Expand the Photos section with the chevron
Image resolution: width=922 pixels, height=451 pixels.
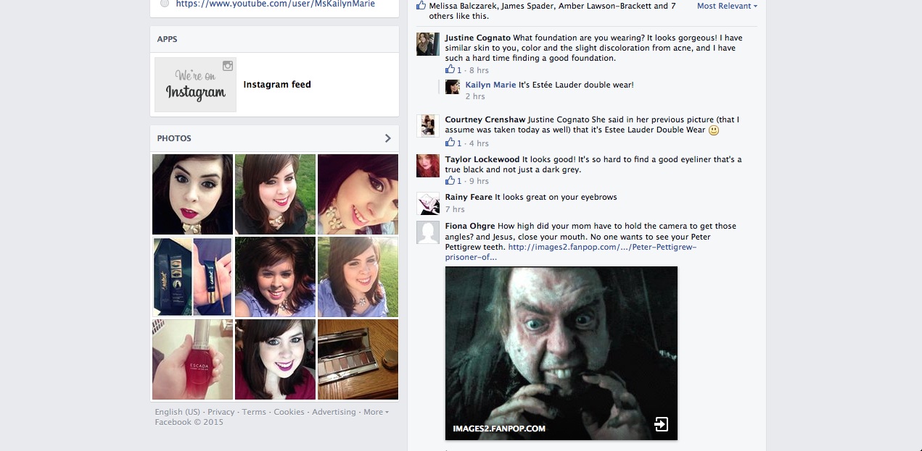point(387,138)
